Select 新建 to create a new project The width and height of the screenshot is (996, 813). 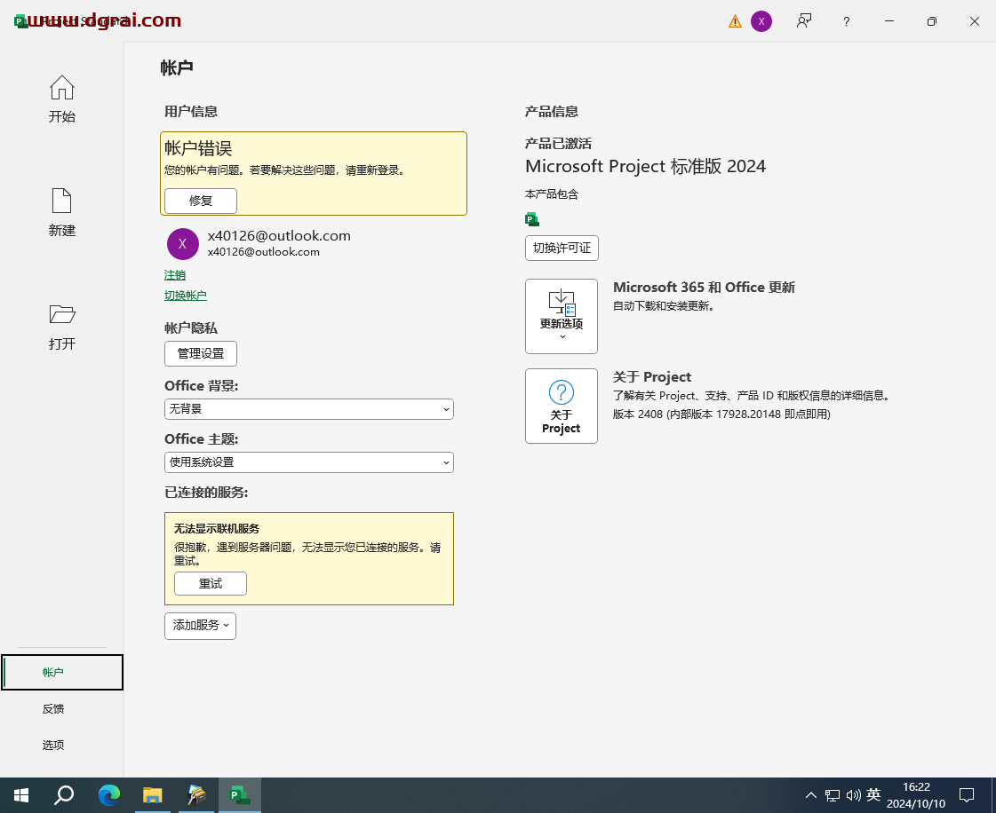click(61, 213)
